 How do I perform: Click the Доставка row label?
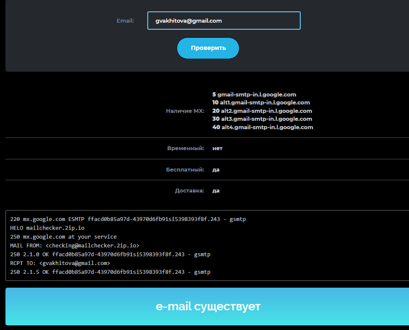189,191
